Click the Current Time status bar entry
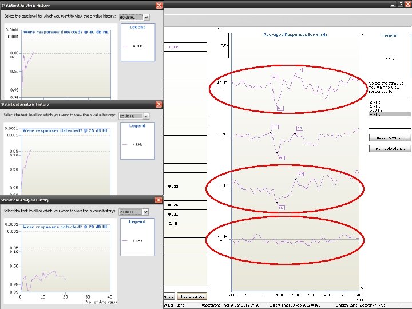 tap(294, 306)
